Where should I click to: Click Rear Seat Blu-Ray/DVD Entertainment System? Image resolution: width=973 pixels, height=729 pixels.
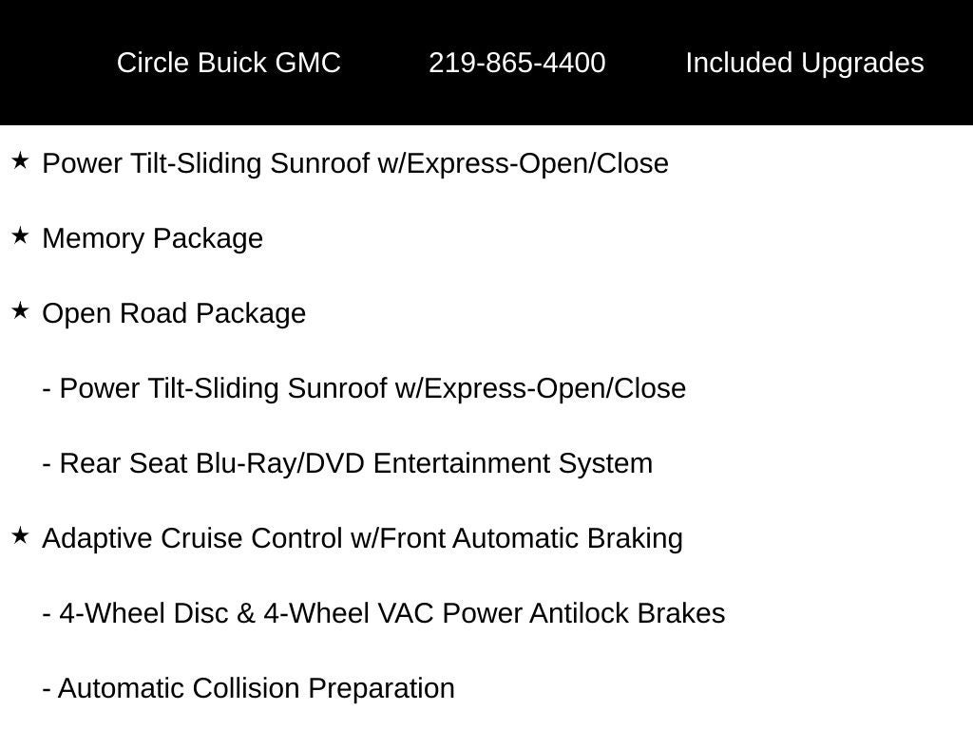348,463
